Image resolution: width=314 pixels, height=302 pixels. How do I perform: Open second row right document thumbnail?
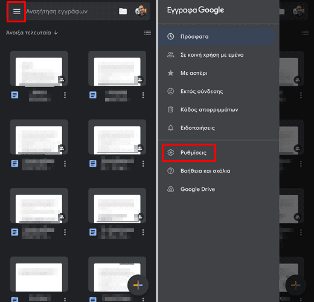[117, 137]
